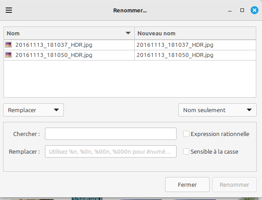Open the Nom seulement dropdown
This screenshot has height=200, width=262.
click(218, 110)
